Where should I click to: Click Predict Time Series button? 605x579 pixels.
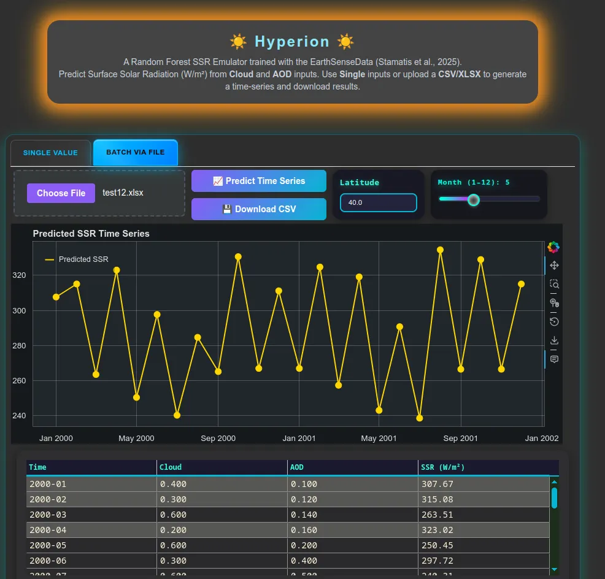coord(258,181)
